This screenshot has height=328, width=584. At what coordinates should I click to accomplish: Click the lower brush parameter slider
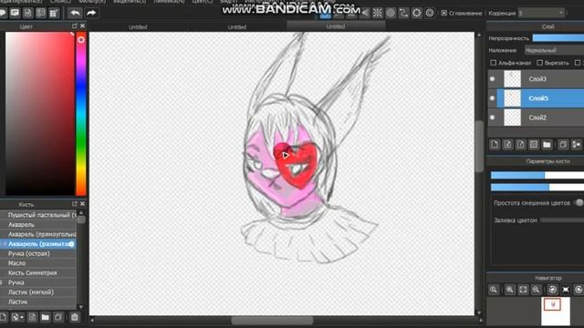tap(537, 187)
